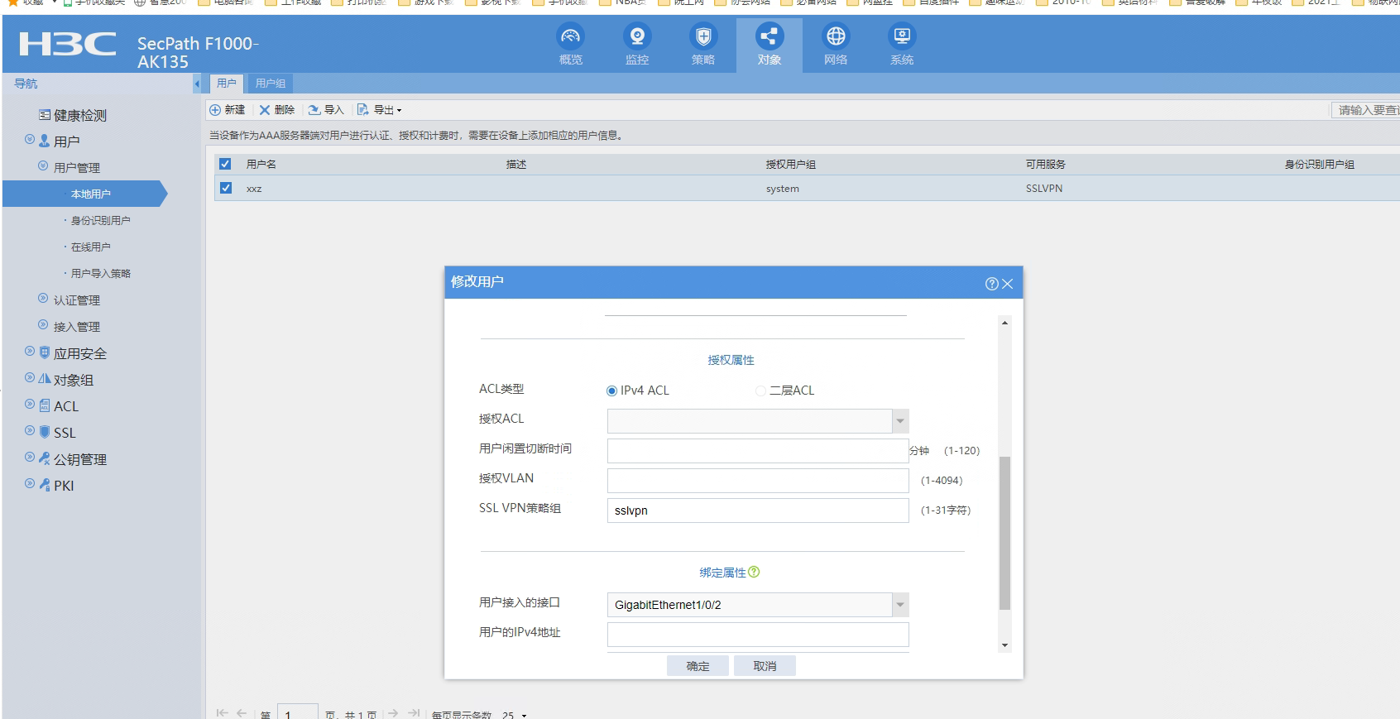Viewport: 1400px width, 719px height.
Task: Open the 系统 system section
Action: (902, 46)
